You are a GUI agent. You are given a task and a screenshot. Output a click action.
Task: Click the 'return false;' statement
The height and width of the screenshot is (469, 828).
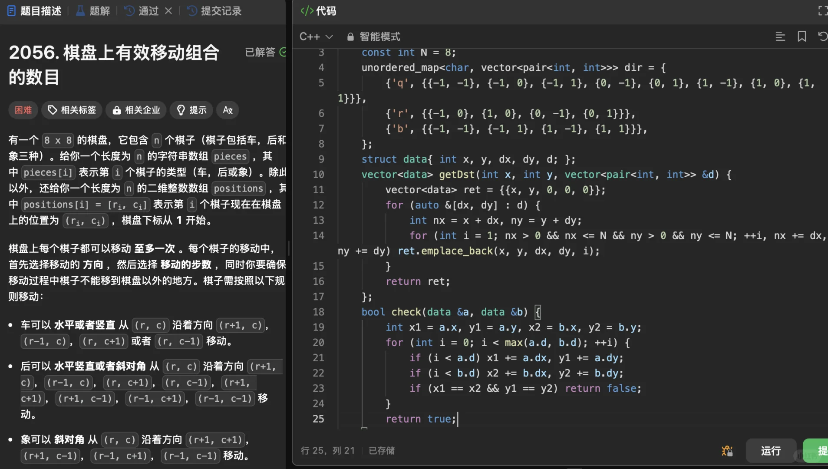coord(603,388)
